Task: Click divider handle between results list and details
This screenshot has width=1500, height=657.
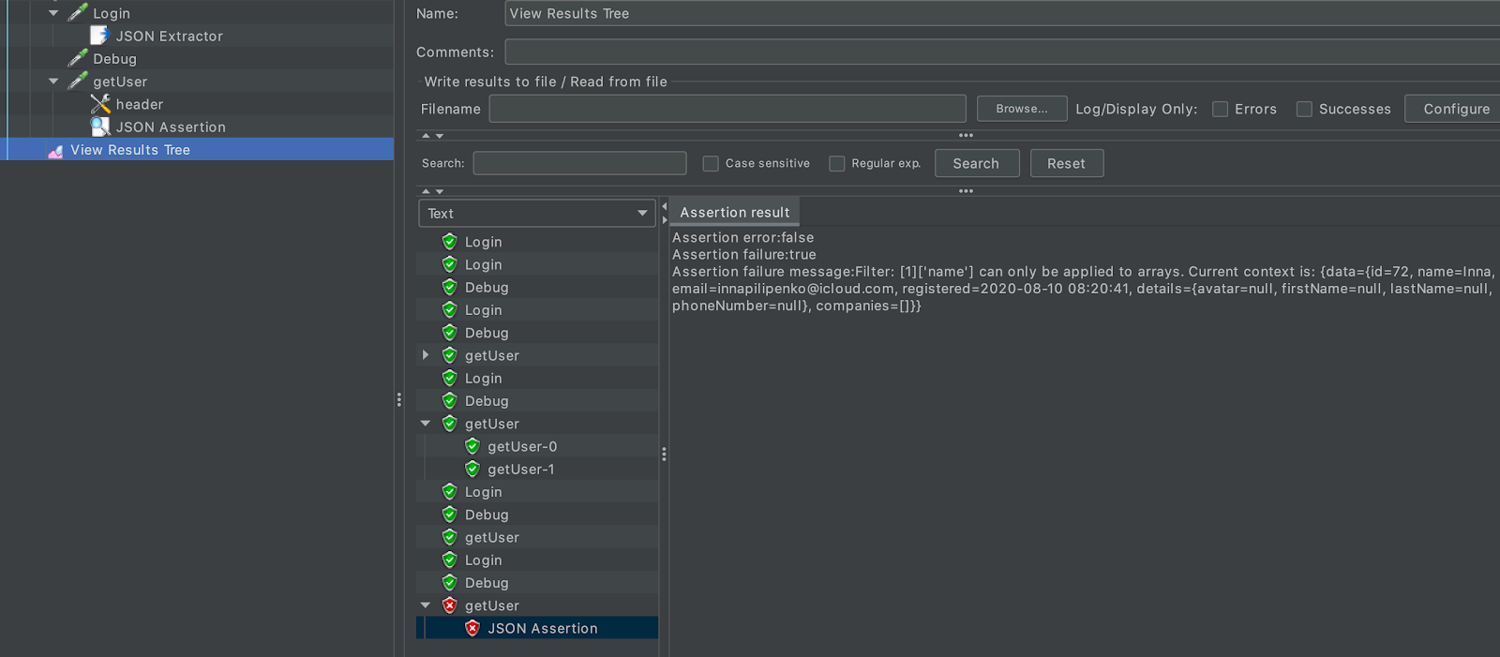Action: pos(664,455)
